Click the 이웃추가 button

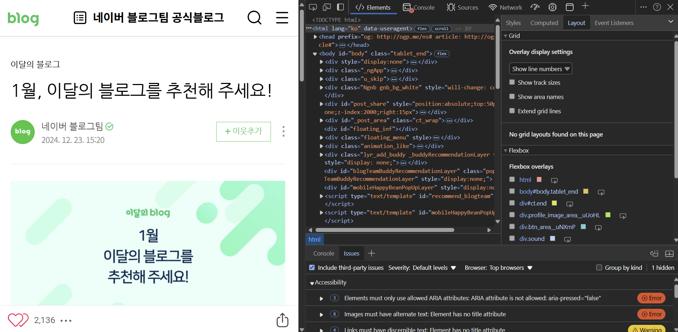pos(243,132)
